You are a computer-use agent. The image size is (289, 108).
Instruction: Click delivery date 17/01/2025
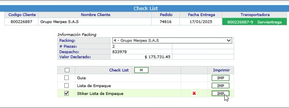[201, 22]
